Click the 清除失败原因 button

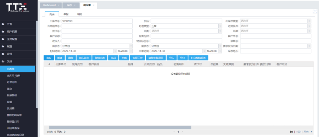click(x=156, y=58)
